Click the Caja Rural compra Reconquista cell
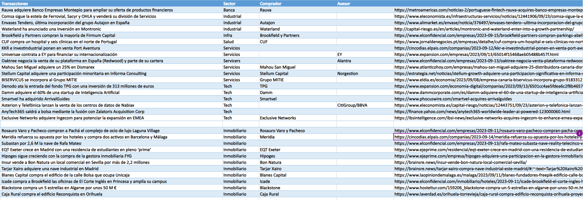Viewport: 583px width, 200px height. click(111, 194)
